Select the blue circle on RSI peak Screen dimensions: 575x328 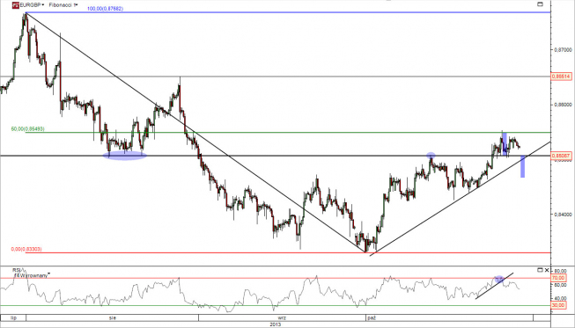tap(498, 280)
